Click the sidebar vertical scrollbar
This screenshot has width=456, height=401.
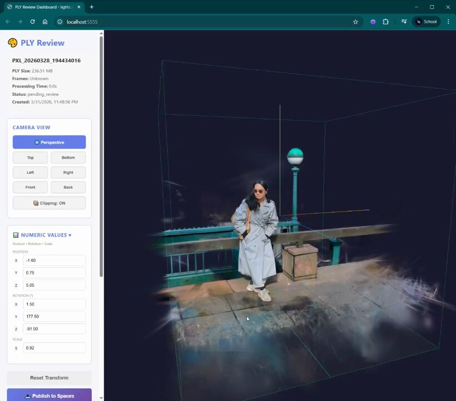[x=101, y=156]
